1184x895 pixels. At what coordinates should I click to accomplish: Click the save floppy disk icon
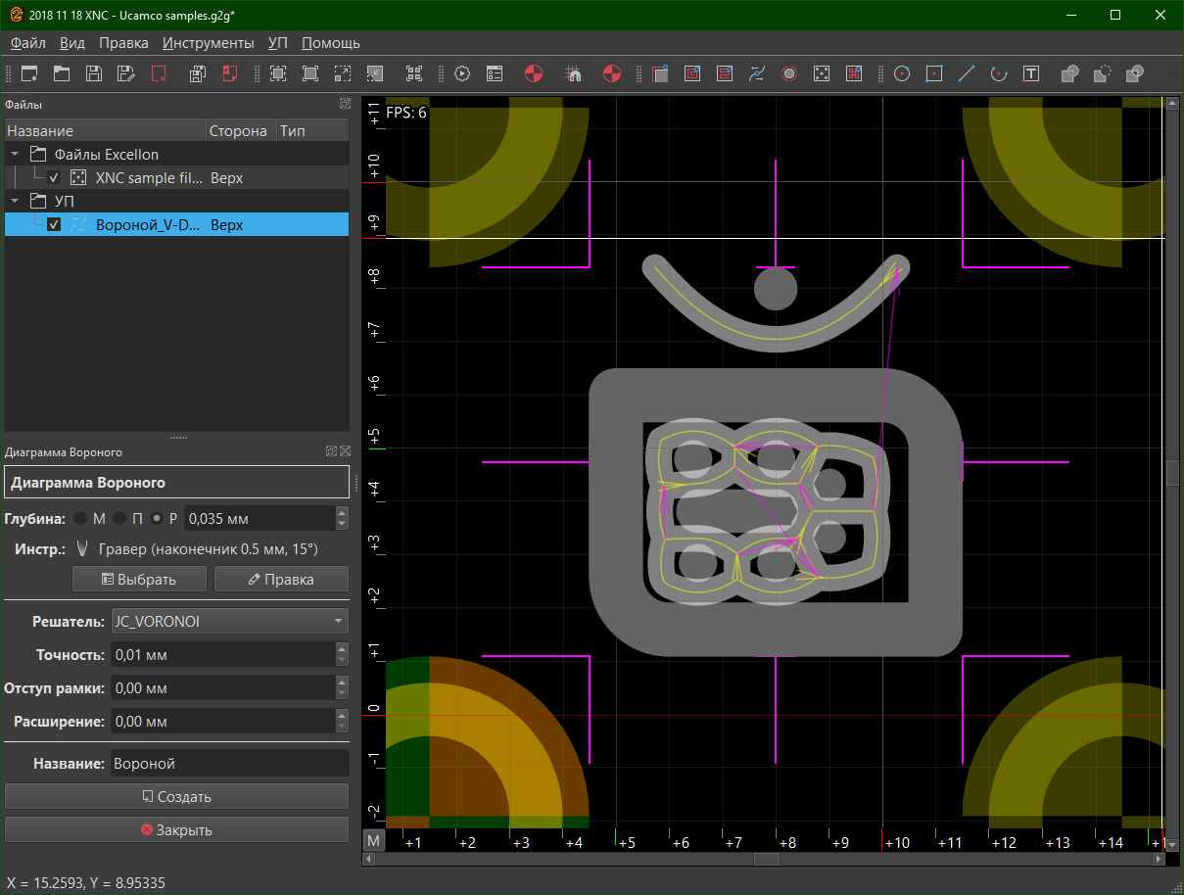93,73
